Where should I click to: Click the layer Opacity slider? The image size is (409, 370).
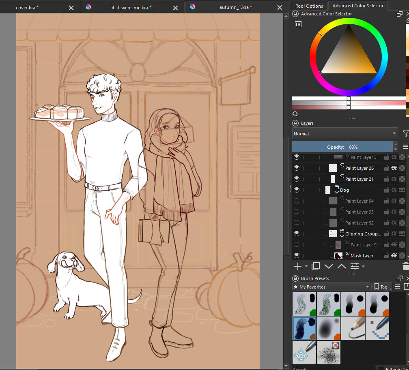[342, 147]
